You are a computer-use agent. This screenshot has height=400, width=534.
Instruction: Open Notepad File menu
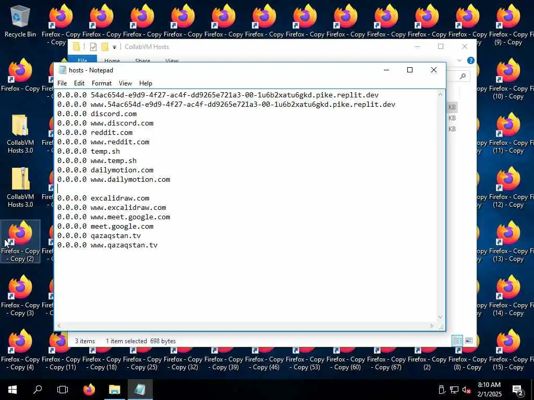coord(62,83)
